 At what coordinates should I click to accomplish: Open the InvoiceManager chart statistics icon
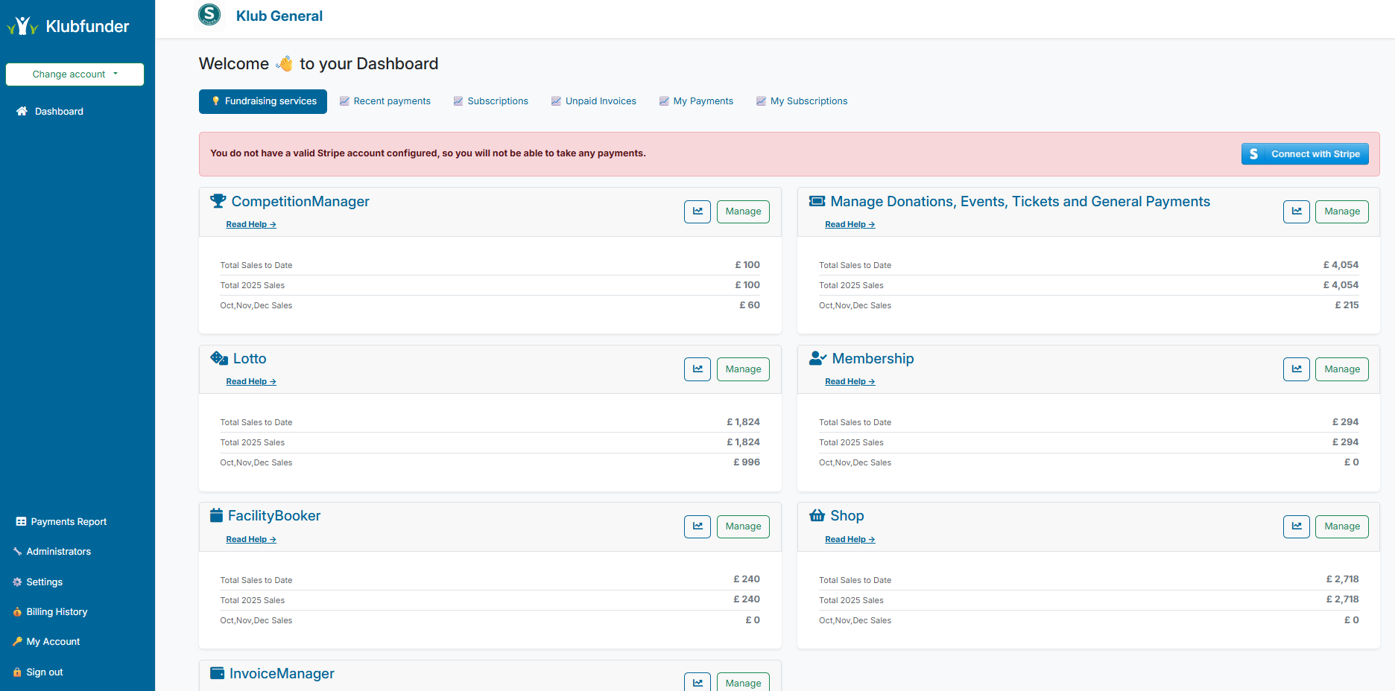(x=697, y=682)
